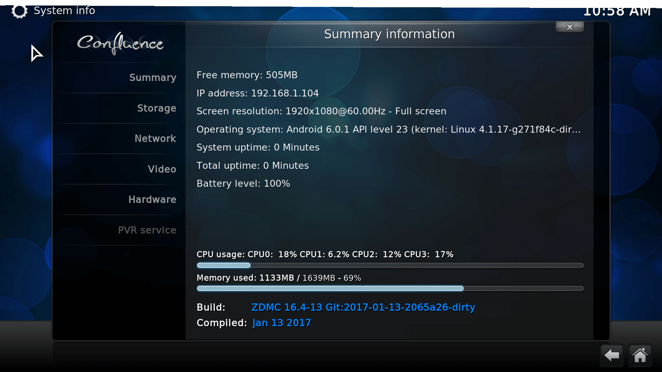The width and height of the screenshot is (662, 372).
Task: Click the compiled date 'Jan 13 2017'
Action: 282,323
